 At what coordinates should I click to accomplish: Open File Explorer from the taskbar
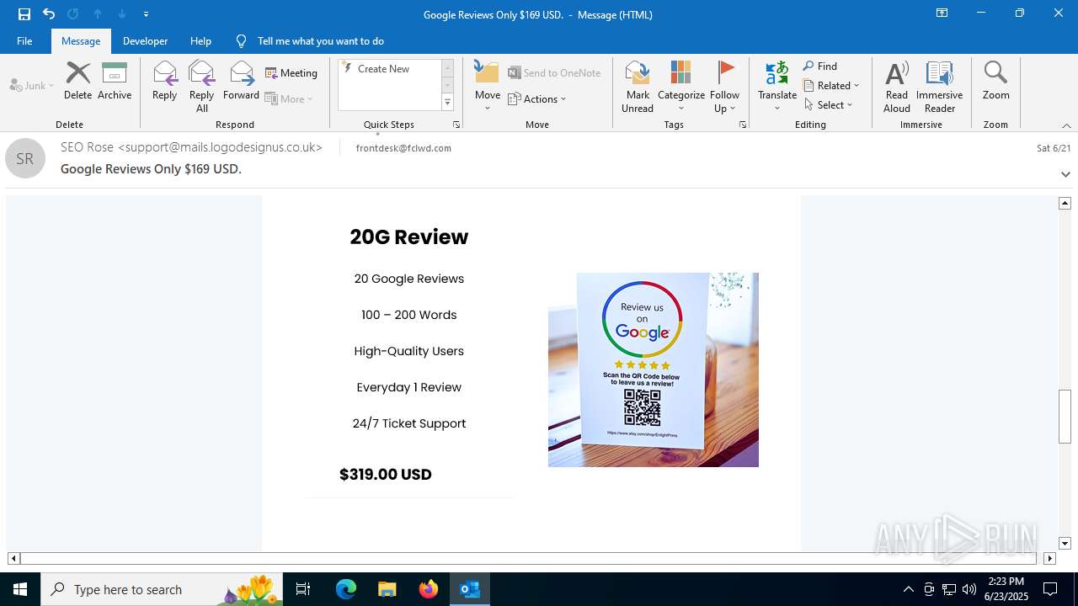[x=387, y=589]
